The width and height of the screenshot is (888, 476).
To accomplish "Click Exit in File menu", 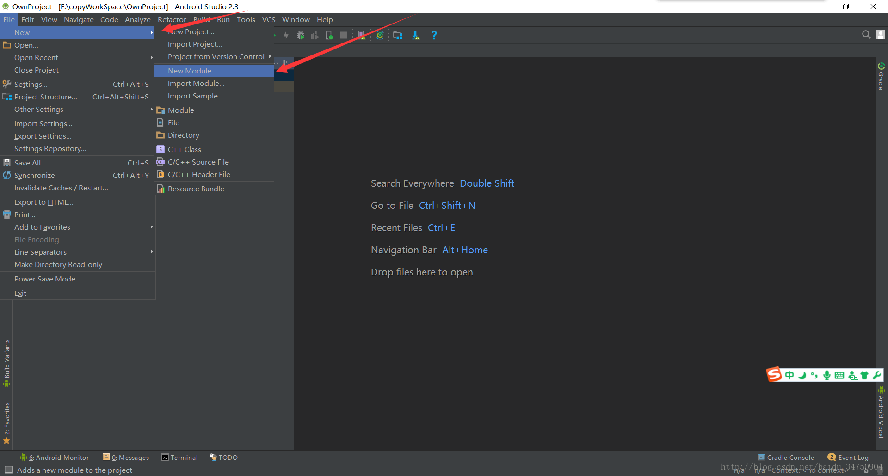I will (x=77, y=293).
